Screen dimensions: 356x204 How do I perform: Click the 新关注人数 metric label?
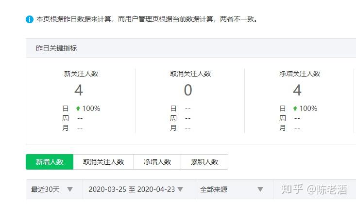tap(81, 74)
